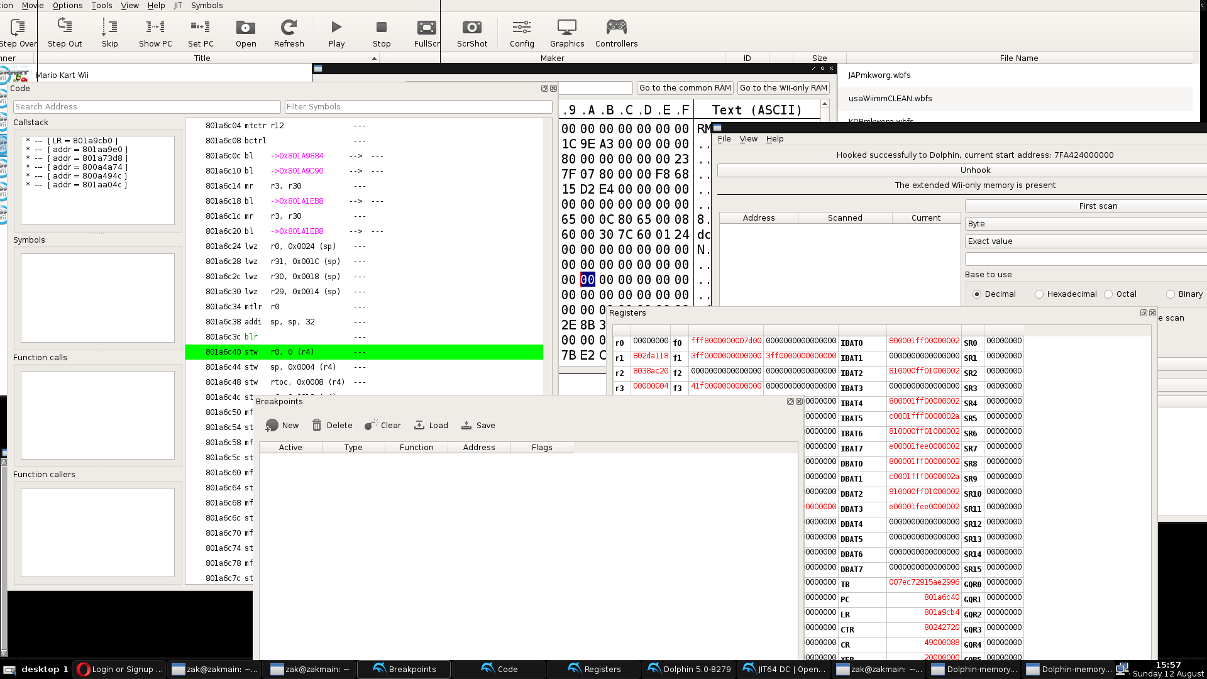Screen dimensions: 1207x679
Task: Expand the Callstack tree item LR=801a9cb0
Action: pos(28,140)
